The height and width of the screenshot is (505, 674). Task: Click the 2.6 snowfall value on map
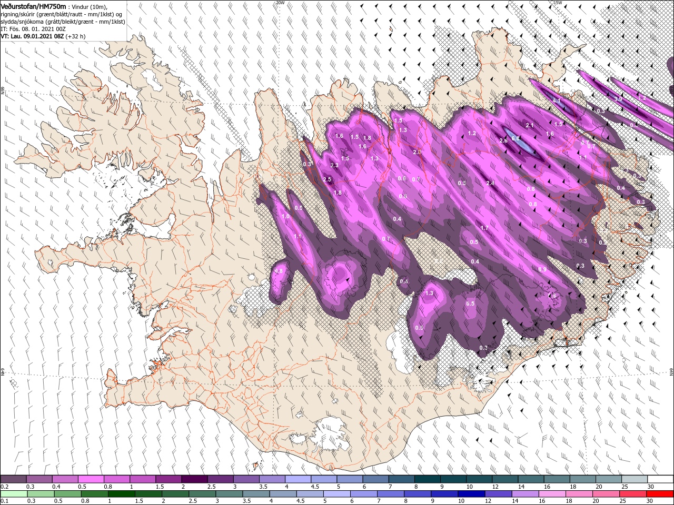[503, 140]
